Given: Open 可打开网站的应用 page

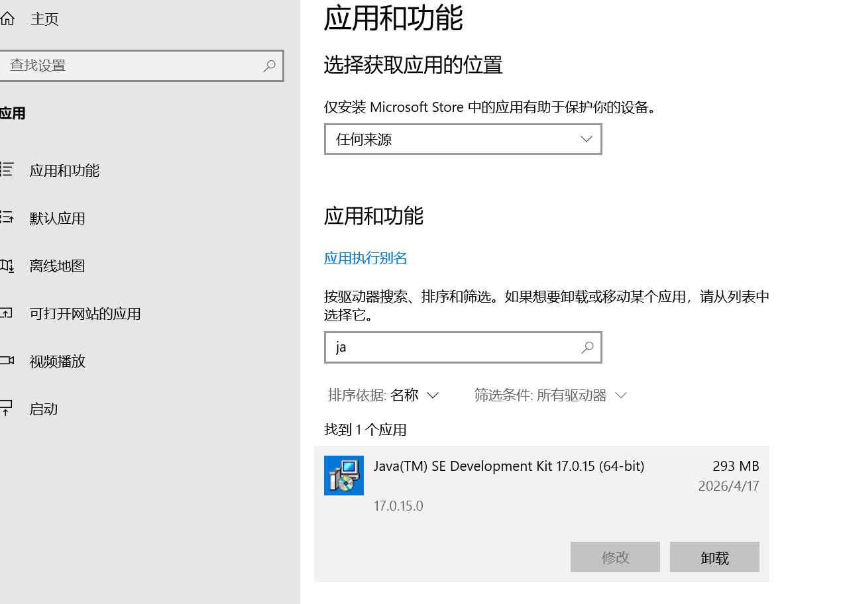Looking at the screenshot, I should coord(85,313).
